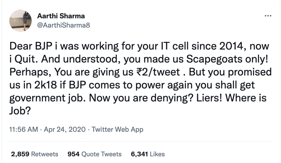Open the Aarthi Sharma display name
This screenshot has height=163, width=281.
pos(61,16)
